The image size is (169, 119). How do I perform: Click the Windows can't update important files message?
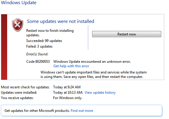pos(94,74)
